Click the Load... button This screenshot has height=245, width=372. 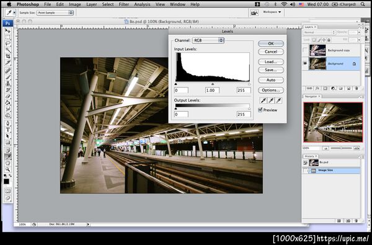pyautogui.click(x=271, y=62)
